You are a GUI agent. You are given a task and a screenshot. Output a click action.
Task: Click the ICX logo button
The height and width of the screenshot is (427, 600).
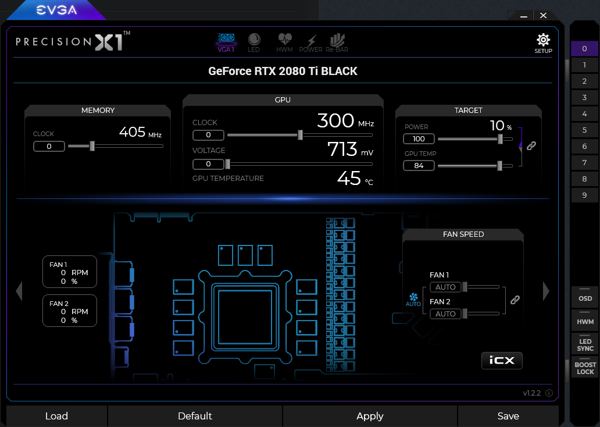502,360
